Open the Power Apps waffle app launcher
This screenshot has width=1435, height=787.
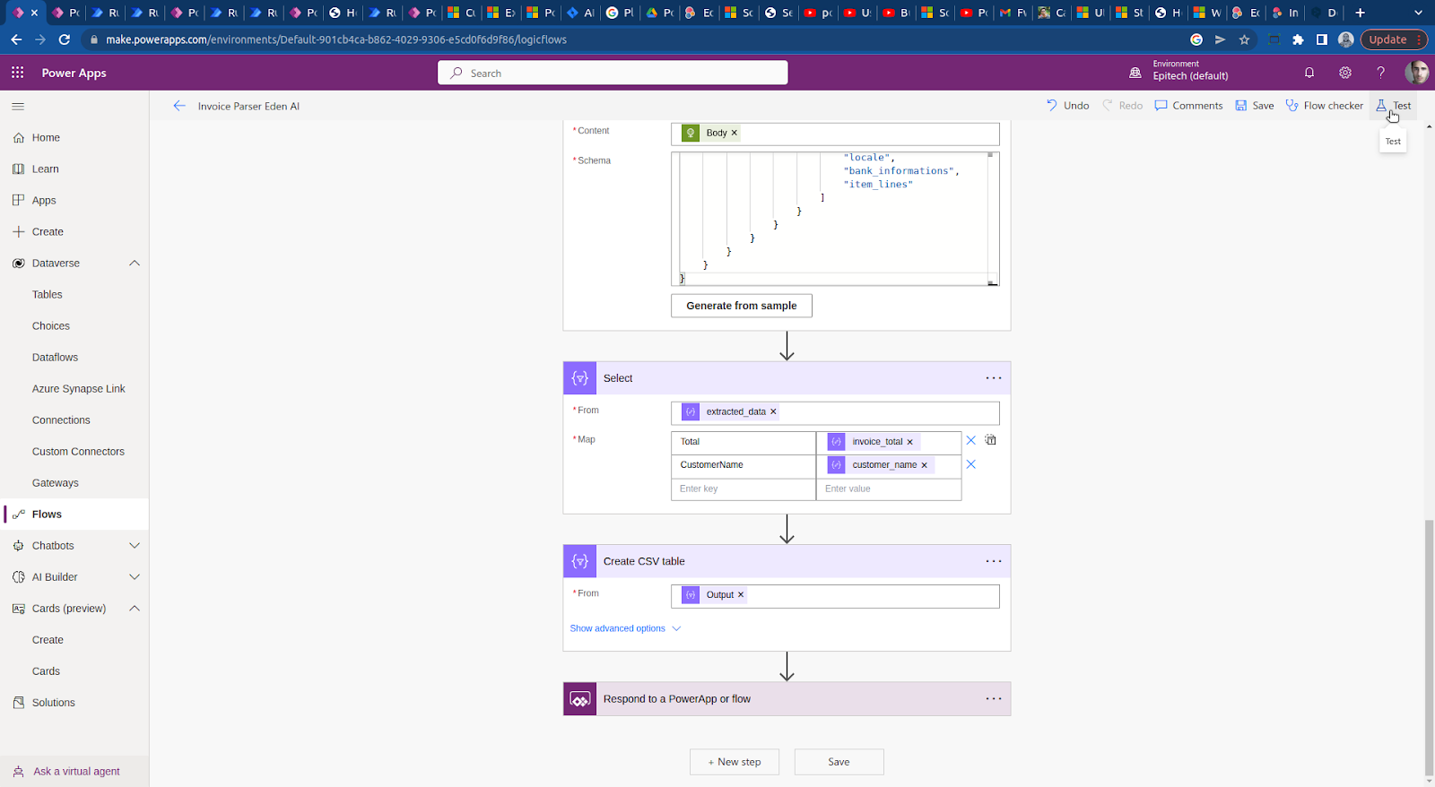pos(18,73)
